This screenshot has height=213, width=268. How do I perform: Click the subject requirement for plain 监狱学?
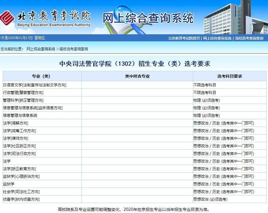[x=224, y=184]
